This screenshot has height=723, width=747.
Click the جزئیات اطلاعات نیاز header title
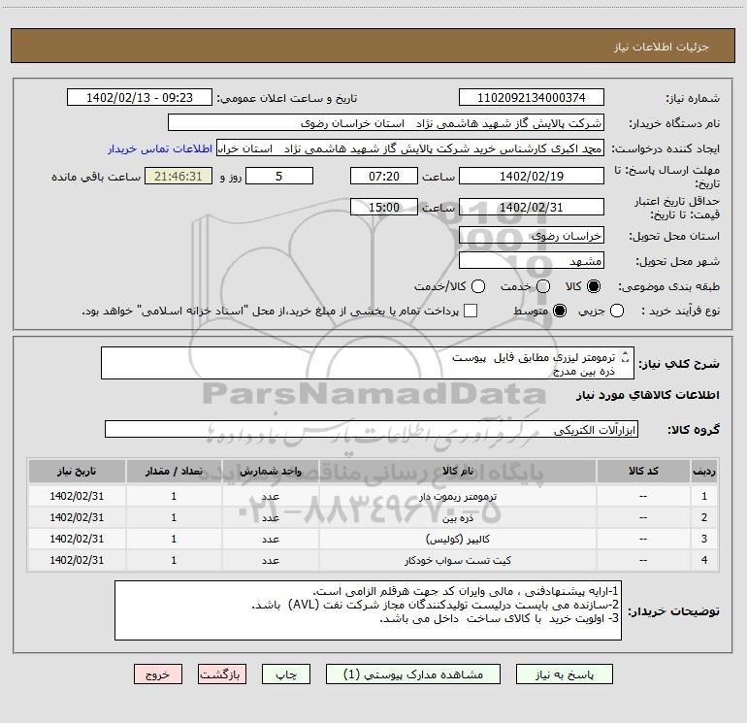coord(662,47)
